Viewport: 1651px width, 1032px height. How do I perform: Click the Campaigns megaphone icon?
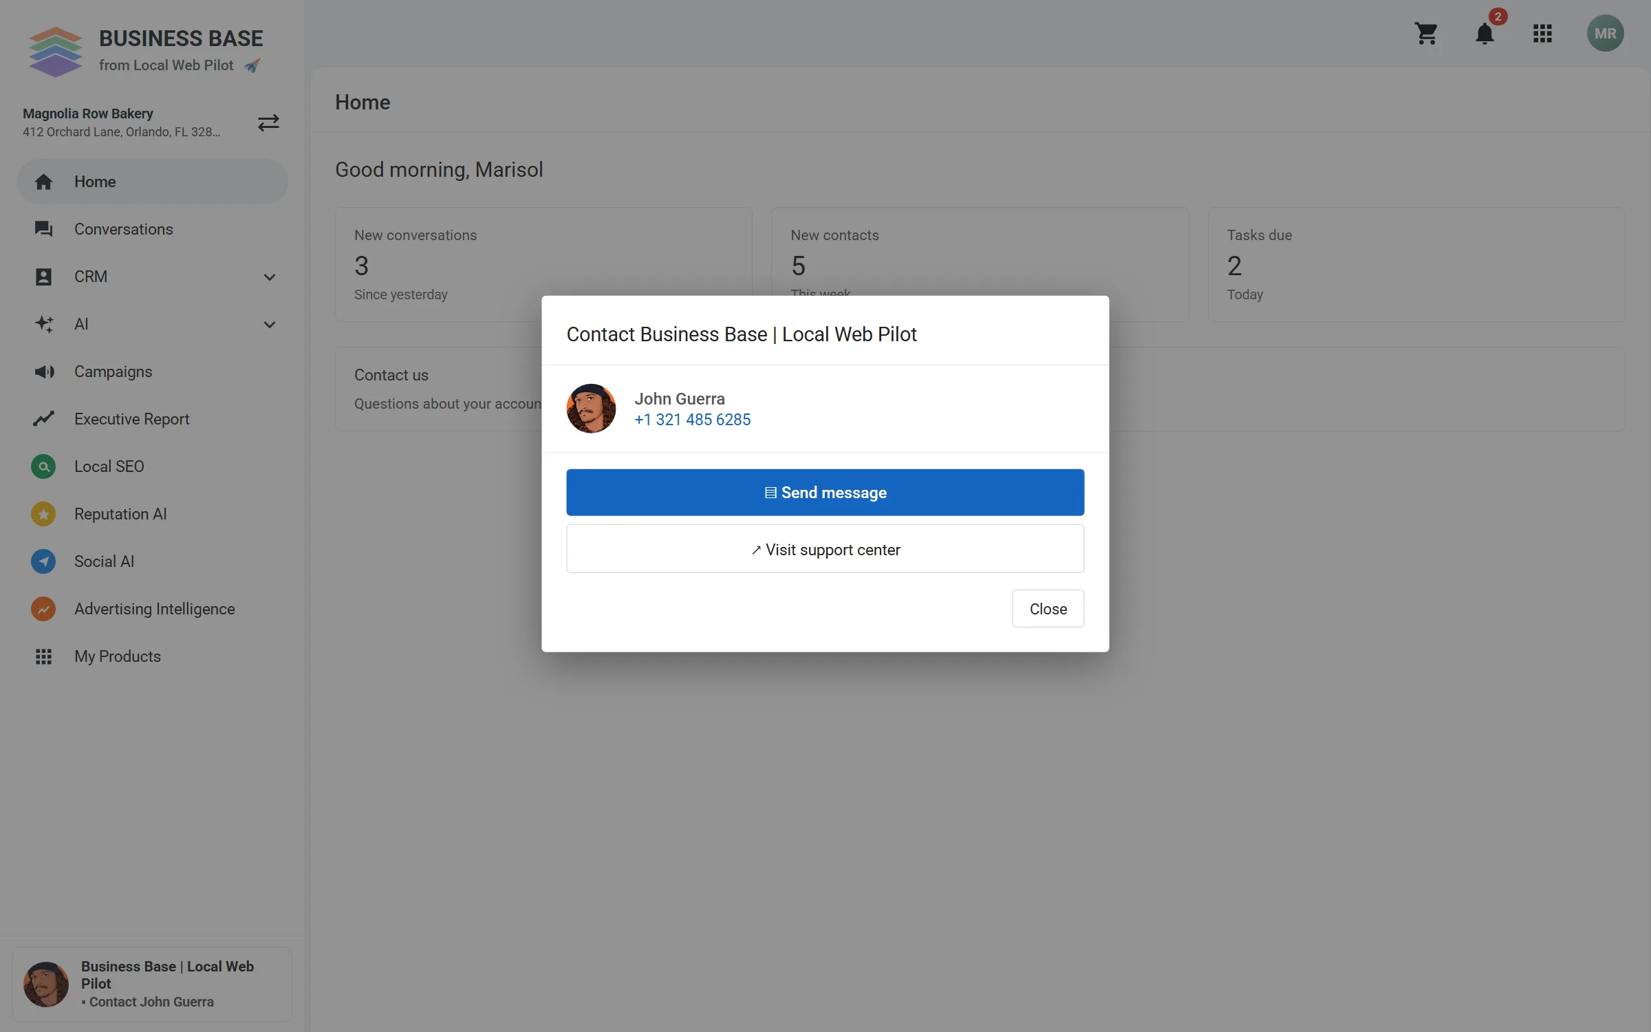point(44,372)
